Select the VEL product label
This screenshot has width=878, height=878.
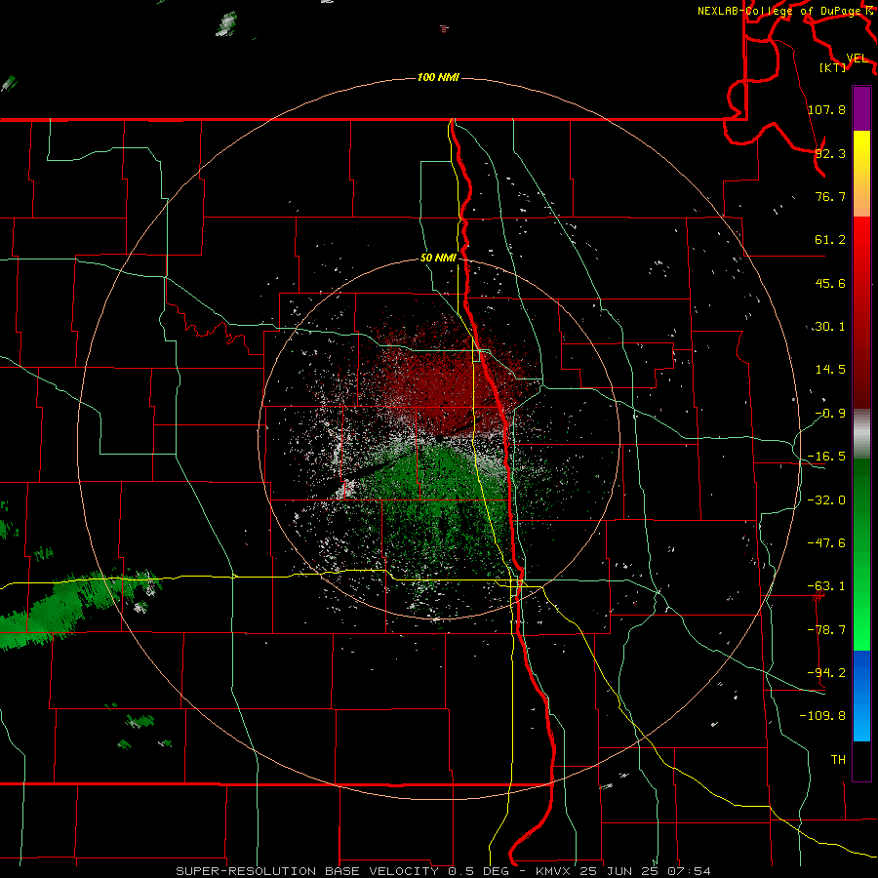(857, 59)
